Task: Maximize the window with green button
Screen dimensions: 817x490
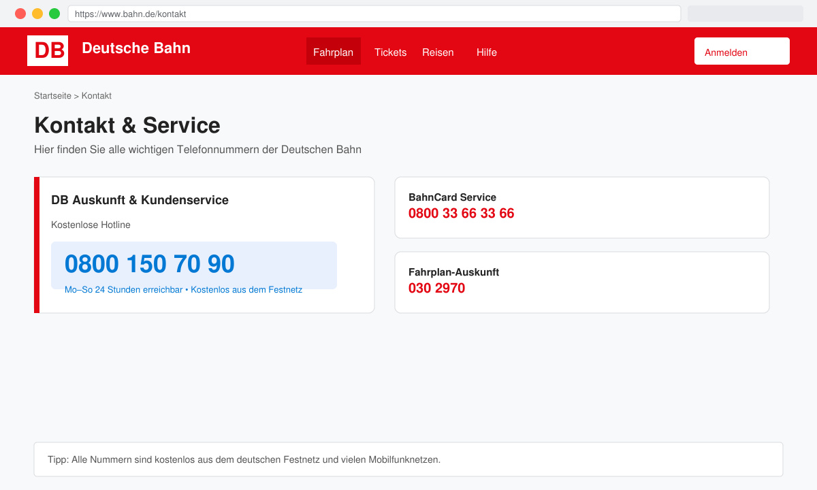Action: 54,14
